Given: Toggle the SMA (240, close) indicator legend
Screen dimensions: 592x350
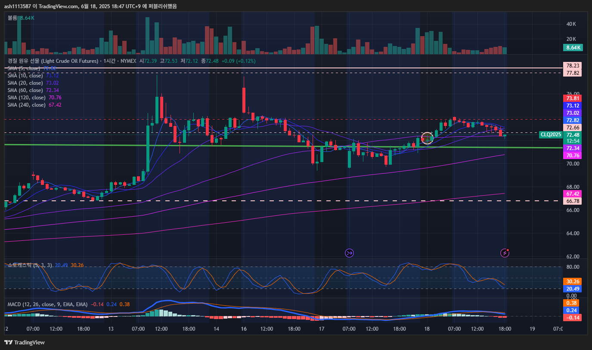Looking at the screenshot, I should pos(26,105).
